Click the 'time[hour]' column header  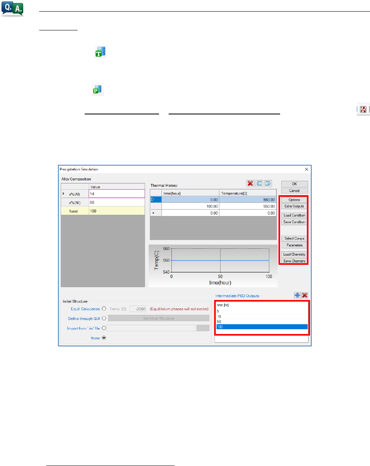pyautogui.click(x=190, y=193)
